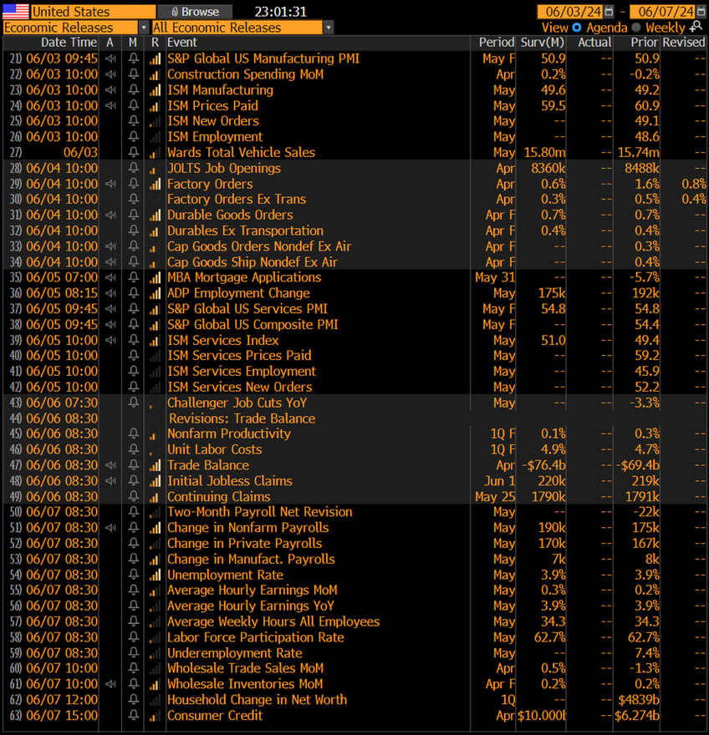Click the bell for Average Hourly Earnings MoM
709x735 pixels.
pyautogui.click(x=134, y=591)
